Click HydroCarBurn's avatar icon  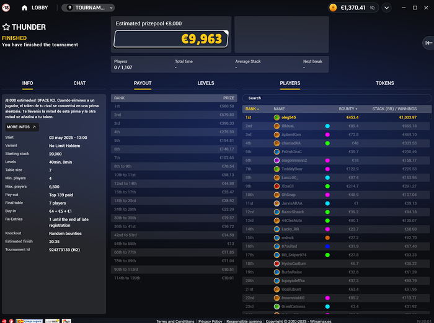pyautogui.click(x=277, y=263)
